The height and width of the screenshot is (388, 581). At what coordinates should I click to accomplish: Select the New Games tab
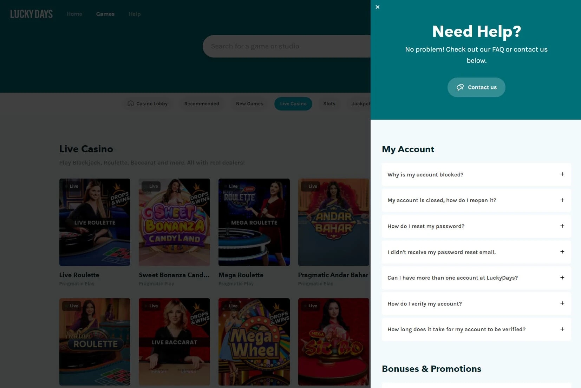click(x=249, y=104)
